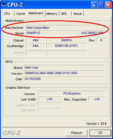Screen dimensions: 113x139
Task: Open the Memory tab
Action: coord(52,14)
